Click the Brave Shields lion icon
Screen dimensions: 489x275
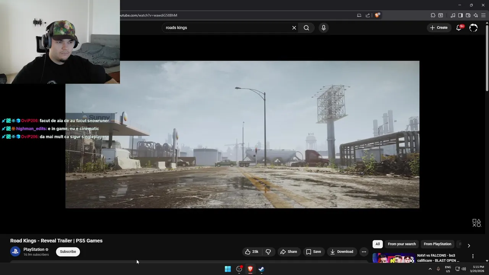click(377, 15)
